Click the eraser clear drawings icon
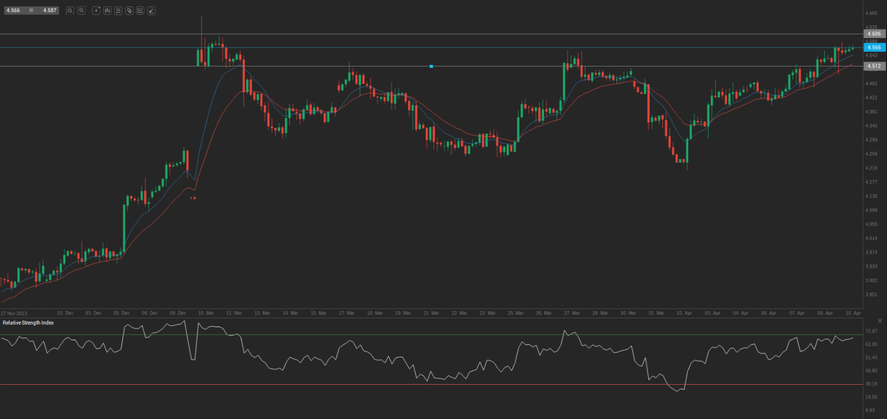 pos(151,11)
